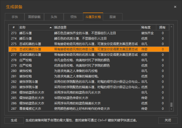Screen dimensions: 182x128
Task: Sort by the 稀有度 column header
Action: click(148, 28)
